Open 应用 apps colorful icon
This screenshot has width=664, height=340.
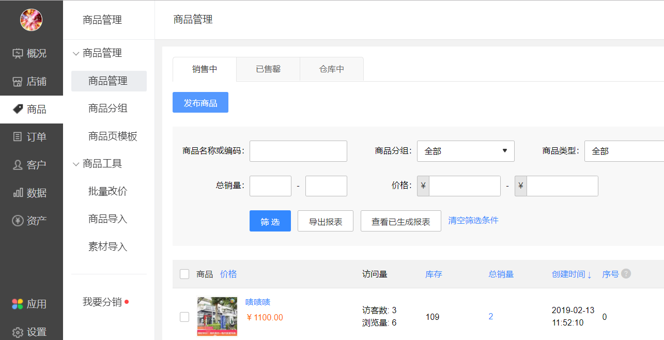pyautogui.click(x=18, y=304)
